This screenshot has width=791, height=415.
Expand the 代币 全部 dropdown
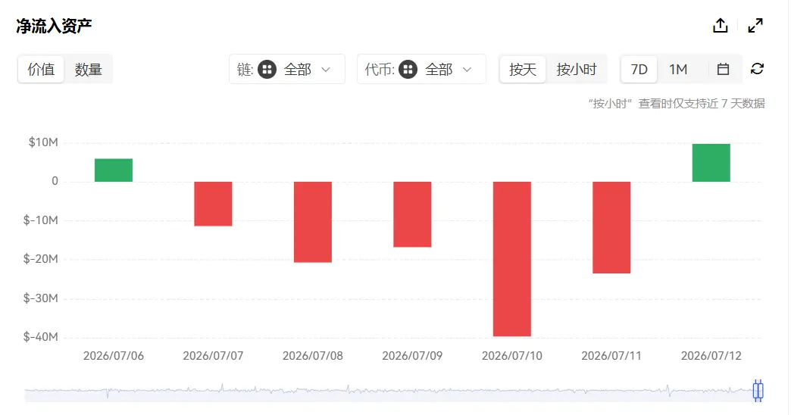tap(421, 69)
